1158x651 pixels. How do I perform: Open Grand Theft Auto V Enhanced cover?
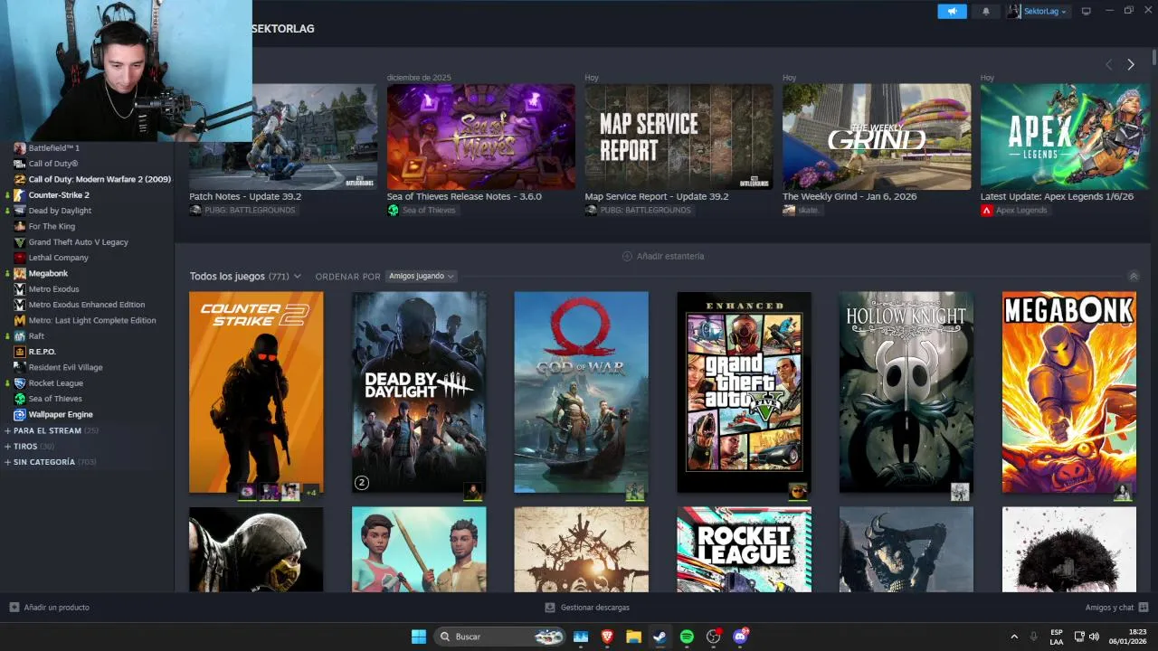(744, 392)
